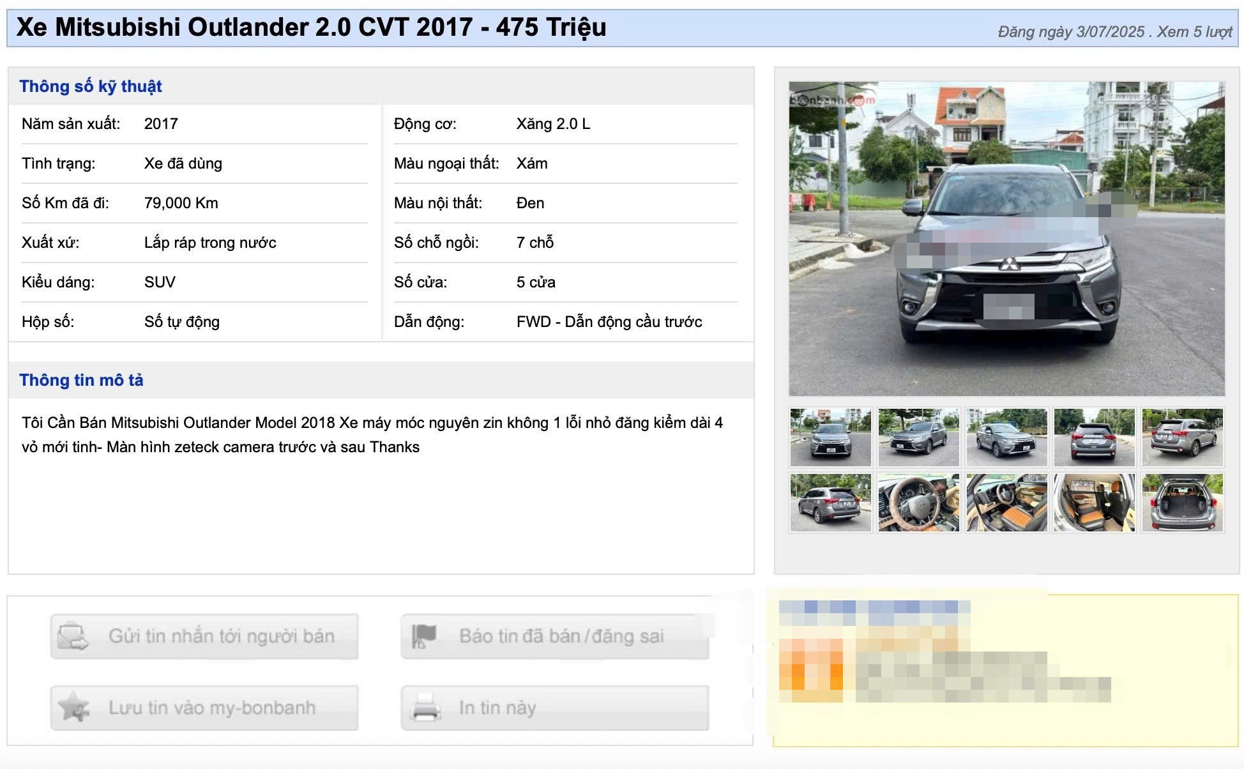Select second thumbnail with front-left angle view
This screenshot has height=769, width=1244.
[918, 438]
